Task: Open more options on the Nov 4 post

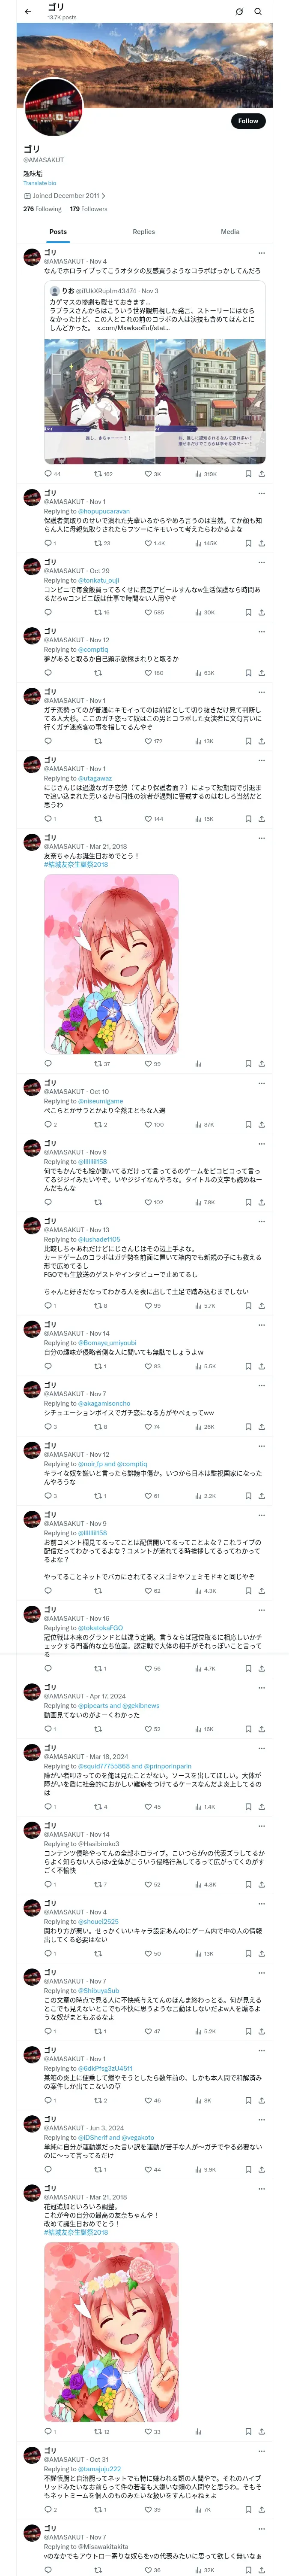Action: click(261, 252)
